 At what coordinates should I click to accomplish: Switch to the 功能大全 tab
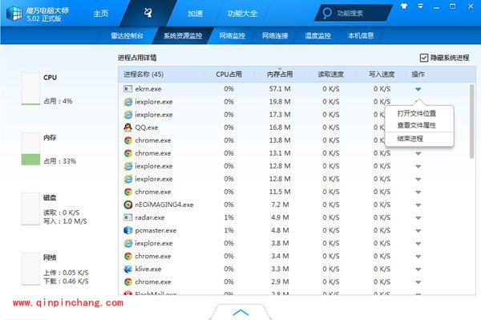tap(242, 14)
